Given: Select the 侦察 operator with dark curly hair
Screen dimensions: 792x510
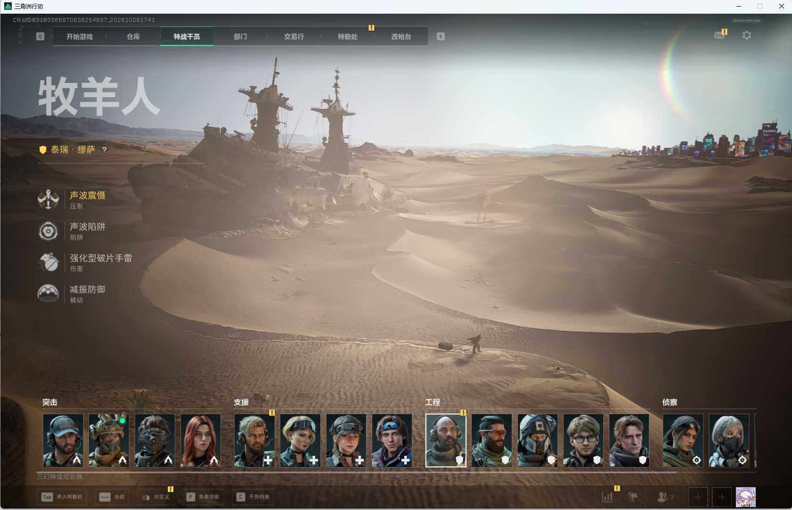Looking at the screenshot, I should [x=683, y=441].
